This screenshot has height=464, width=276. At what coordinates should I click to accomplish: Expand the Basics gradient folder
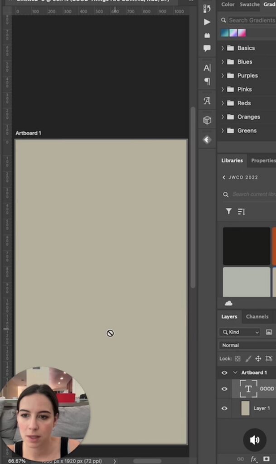[223, 48]
